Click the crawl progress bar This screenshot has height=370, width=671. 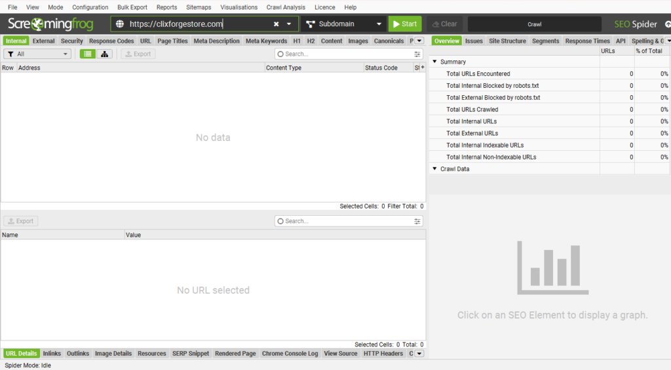tap(535, 24)
